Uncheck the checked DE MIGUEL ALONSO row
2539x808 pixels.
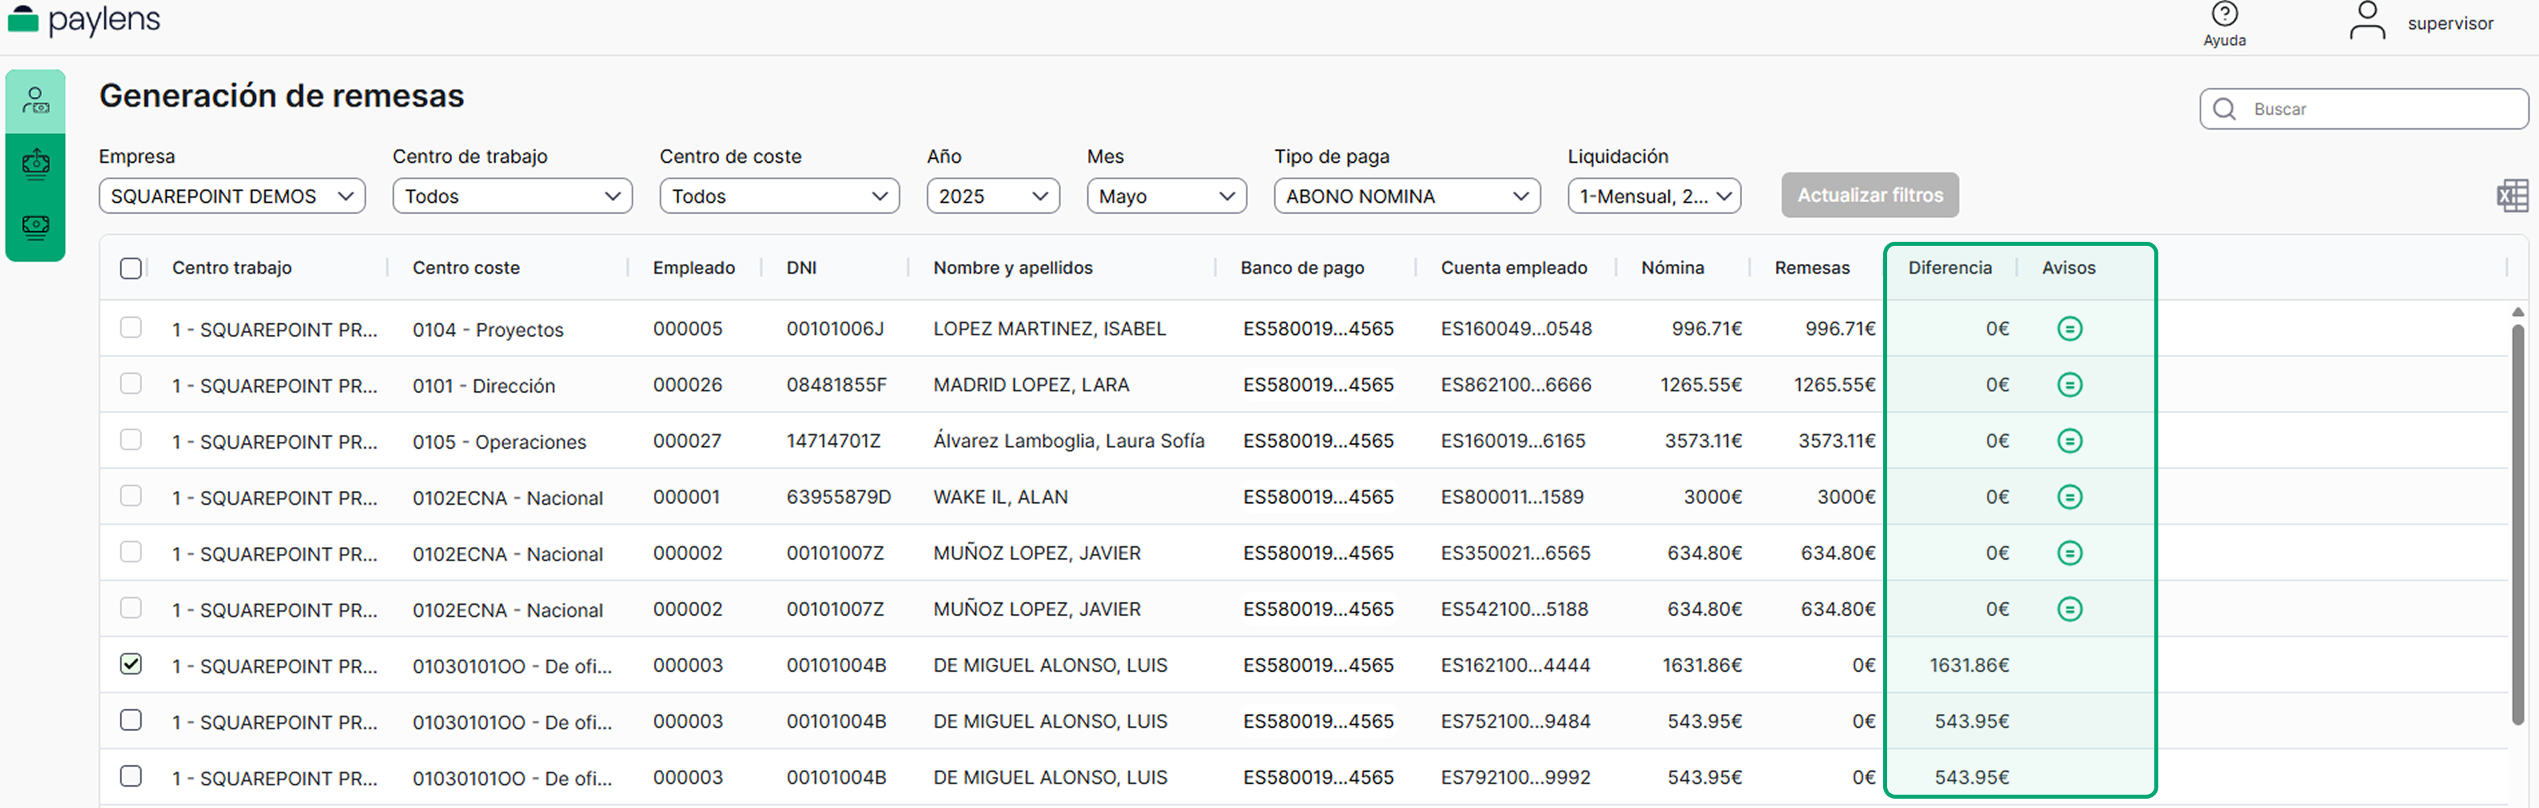(x=130, y=664)
